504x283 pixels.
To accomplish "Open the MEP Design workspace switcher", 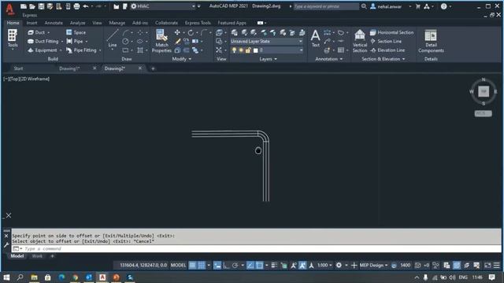I will (x=373, y=265).
